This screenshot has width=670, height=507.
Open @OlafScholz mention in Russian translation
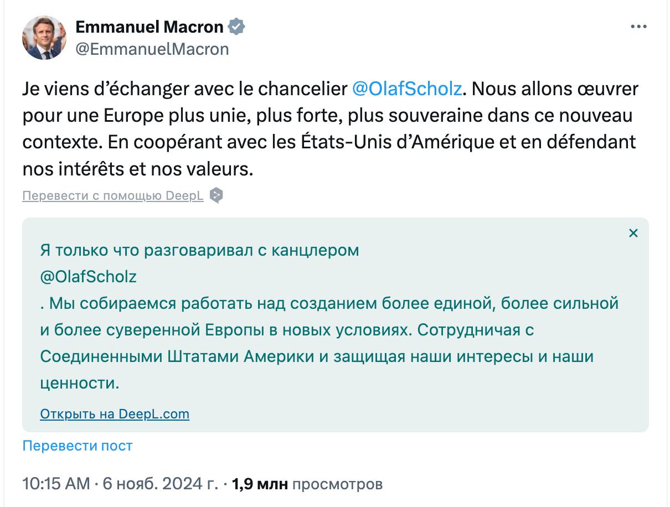[x=89, y=277]
